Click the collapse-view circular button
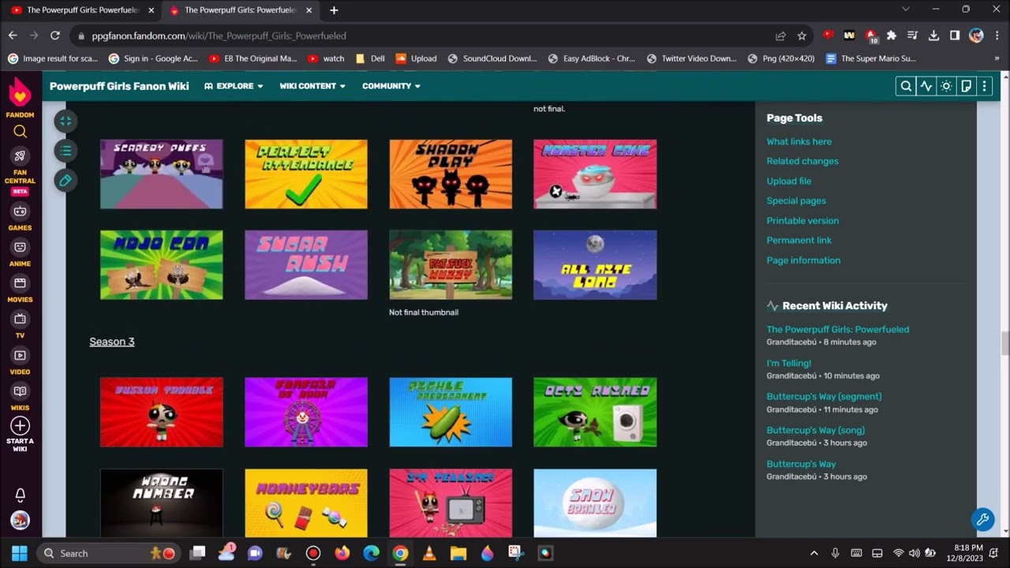 pyautogui.click(x=65, y=121)
